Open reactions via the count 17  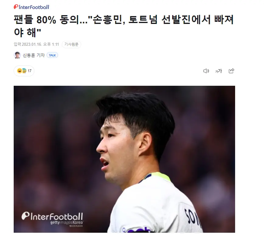[30, 71]
